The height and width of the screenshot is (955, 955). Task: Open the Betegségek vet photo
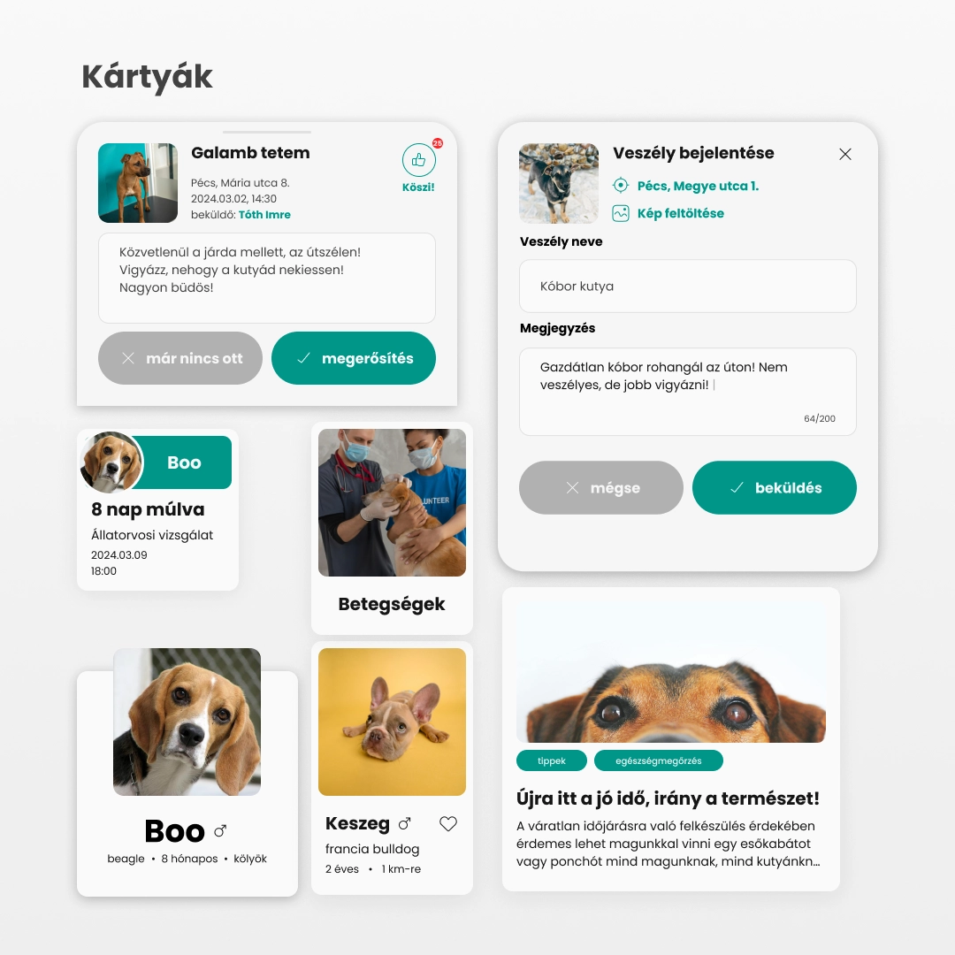tap(393, 502)
